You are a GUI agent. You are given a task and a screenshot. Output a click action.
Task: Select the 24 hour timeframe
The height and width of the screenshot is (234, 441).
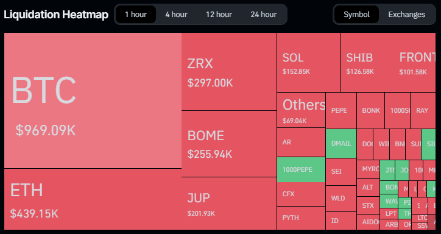pos(264,15)
